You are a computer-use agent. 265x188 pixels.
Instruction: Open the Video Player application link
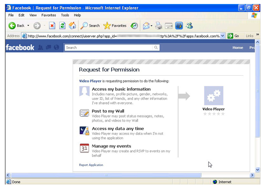click(90, 81)
